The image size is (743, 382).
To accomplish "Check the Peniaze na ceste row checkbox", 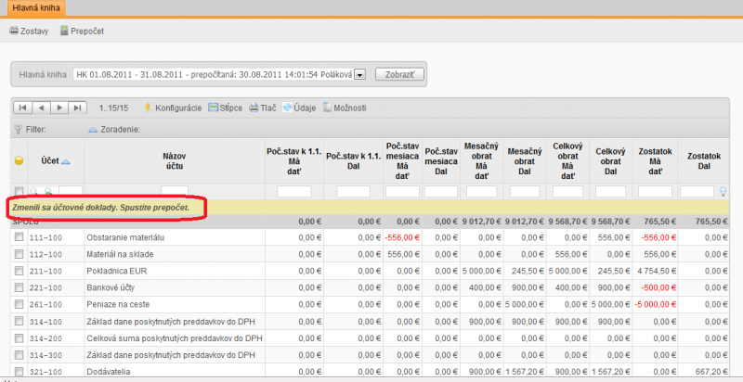I will (19, 303).
